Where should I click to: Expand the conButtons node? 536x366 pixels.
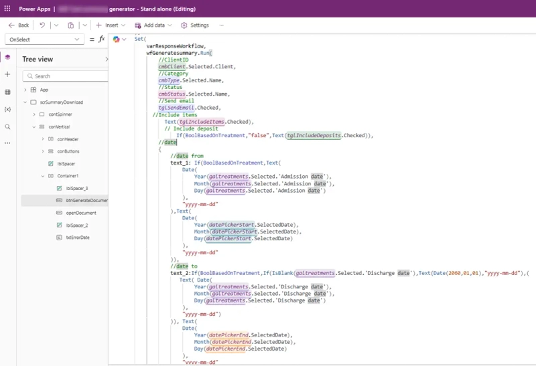pos(43,151)
